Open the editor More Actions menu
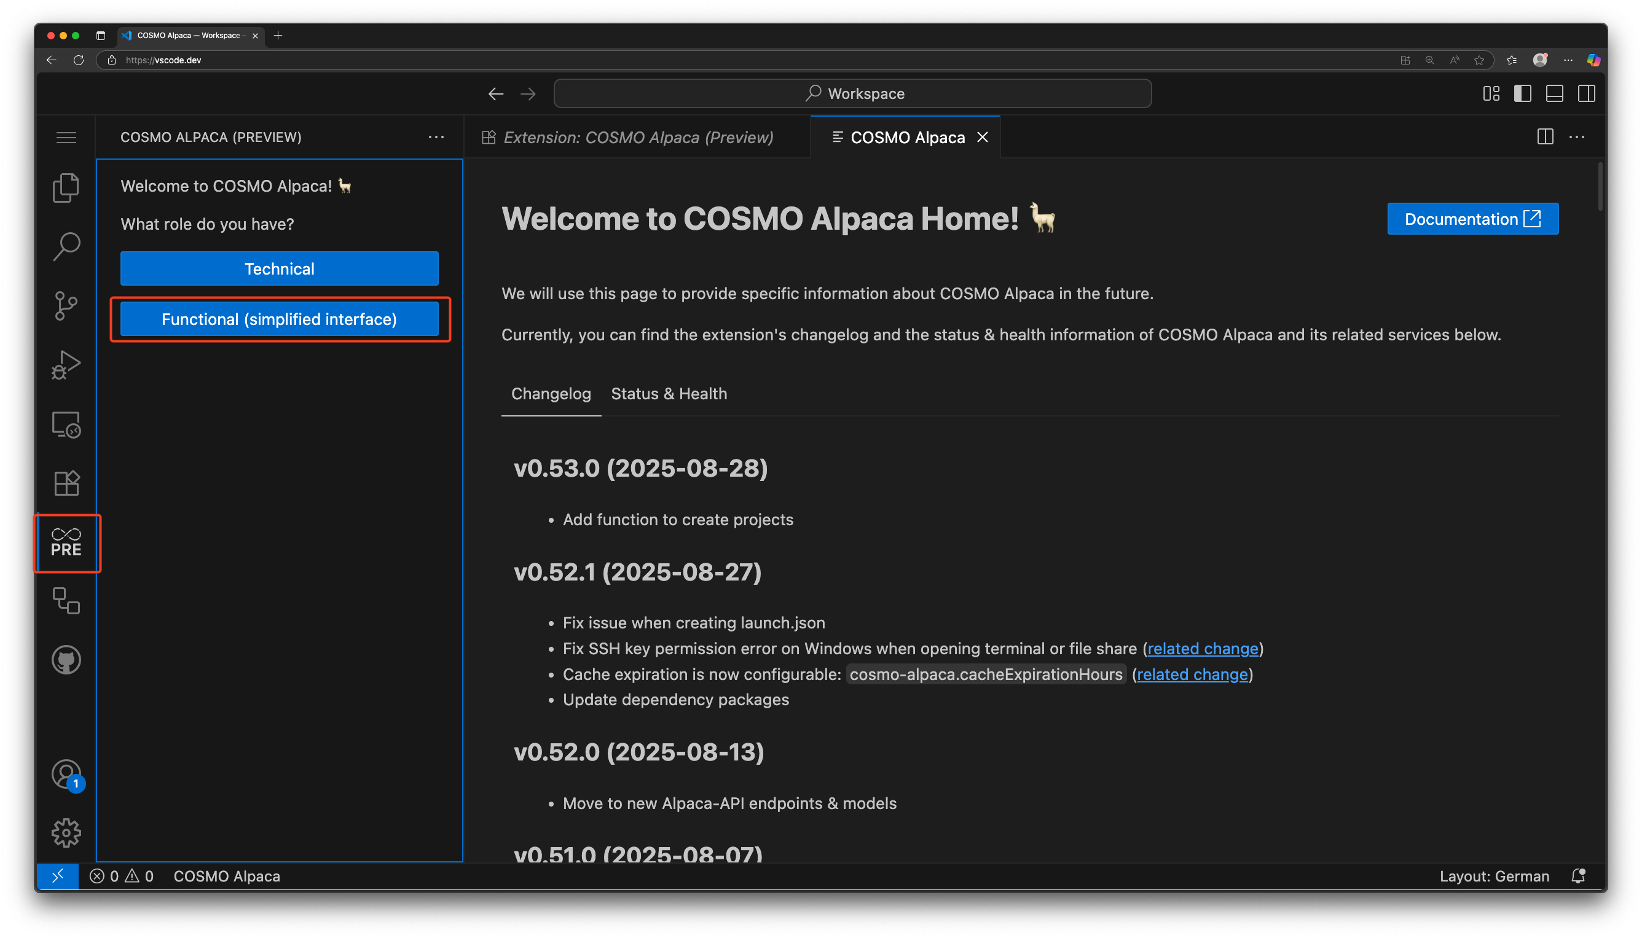The width and height of the screenshot is (1642, 938). pyautogui.click(x=1577, y=136)
